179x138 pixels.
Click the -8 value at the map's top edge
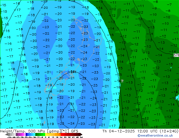coord(155,2)
